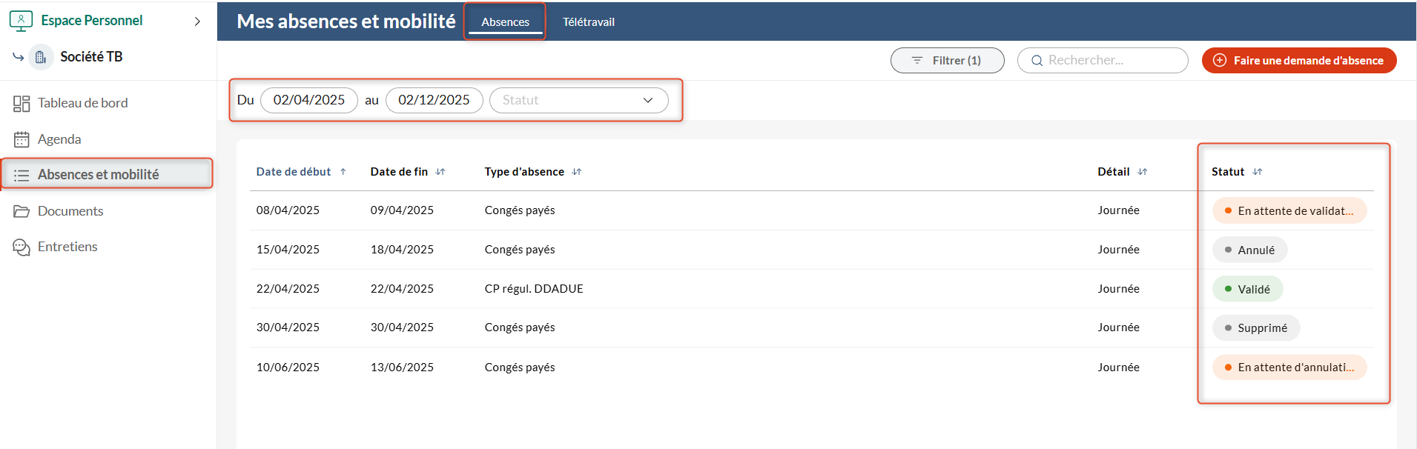Image resolution: width=1417 pixels, height=449 pixels.
Task: Click the Société TB building icon
Action: [41, 57]
